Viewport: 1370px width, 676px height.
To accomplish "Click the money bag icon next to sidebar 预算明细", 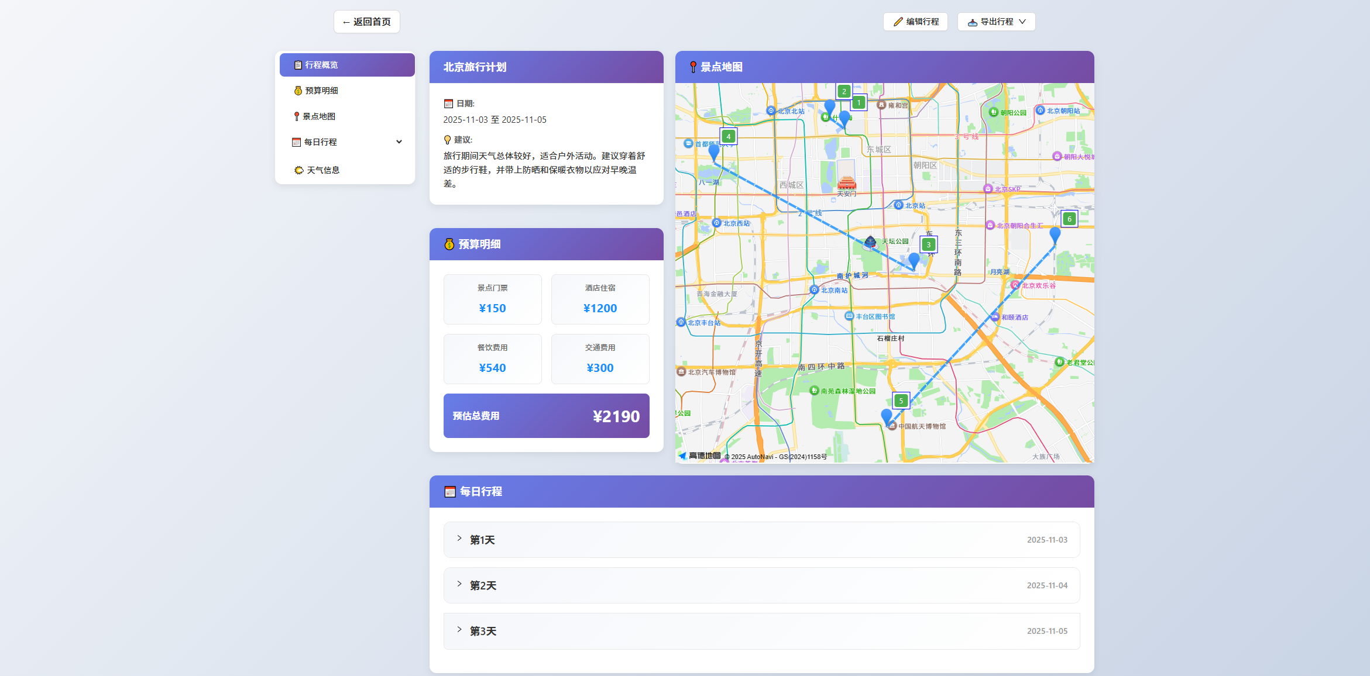I will tap(297, 90).
